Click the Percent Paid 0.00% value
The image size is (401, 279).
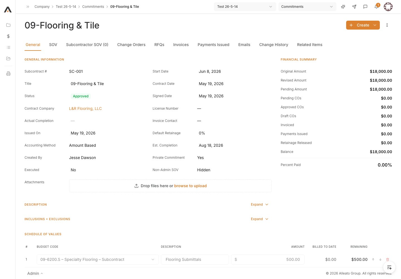coord(385,165)
